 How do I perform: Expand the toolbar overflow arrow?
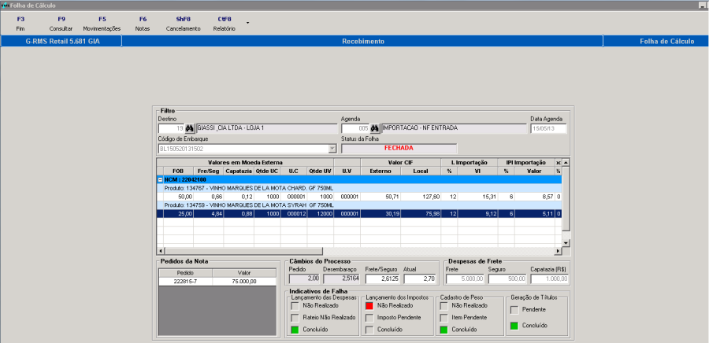[247, 22]
